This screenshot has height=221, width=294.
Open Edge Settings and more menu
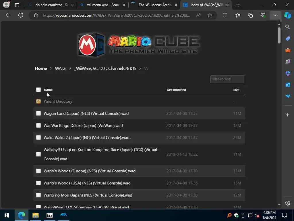(275, 15)
